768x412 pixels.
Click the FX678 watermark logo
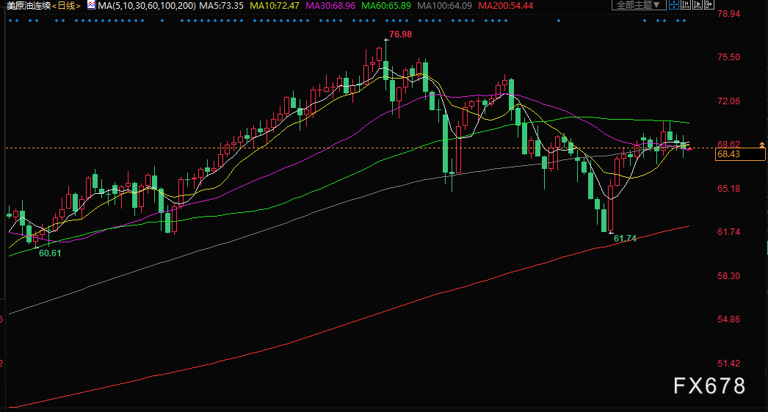[x=709, y=386]
